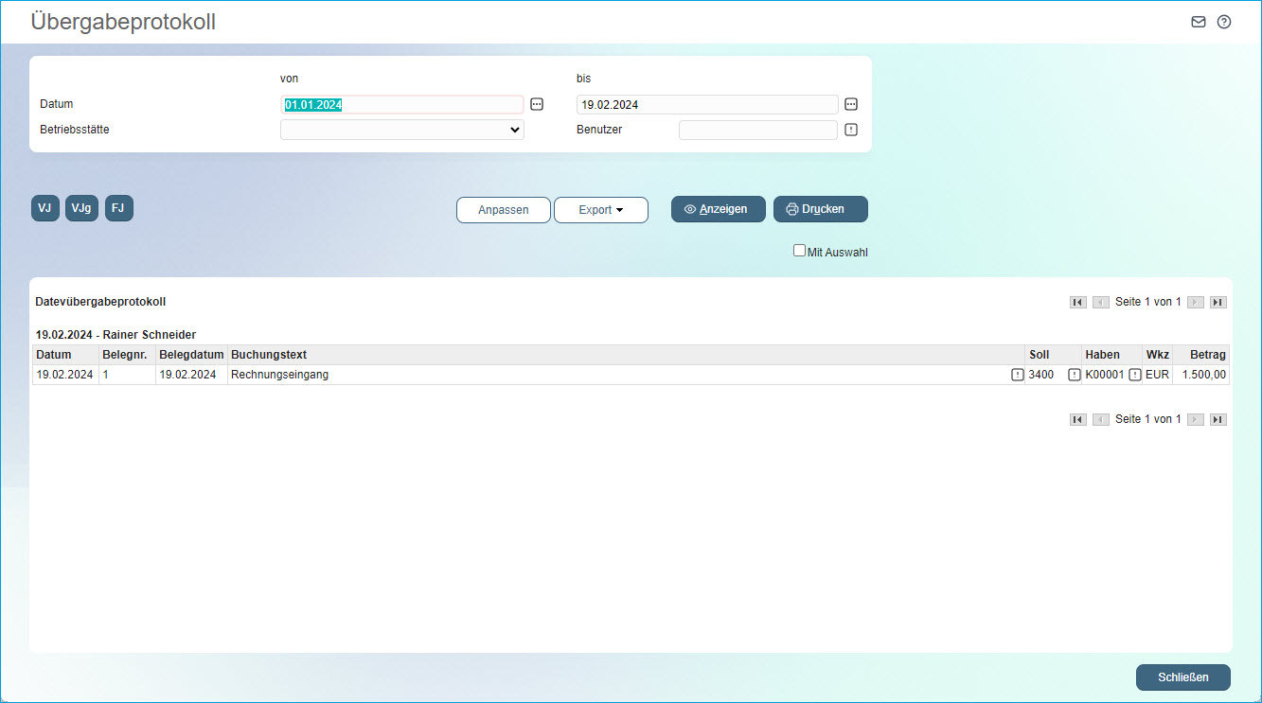Enable the 'Mit Auswahl' checkbox
Viewport: 1262px width, 703px height.
(799, 251)
